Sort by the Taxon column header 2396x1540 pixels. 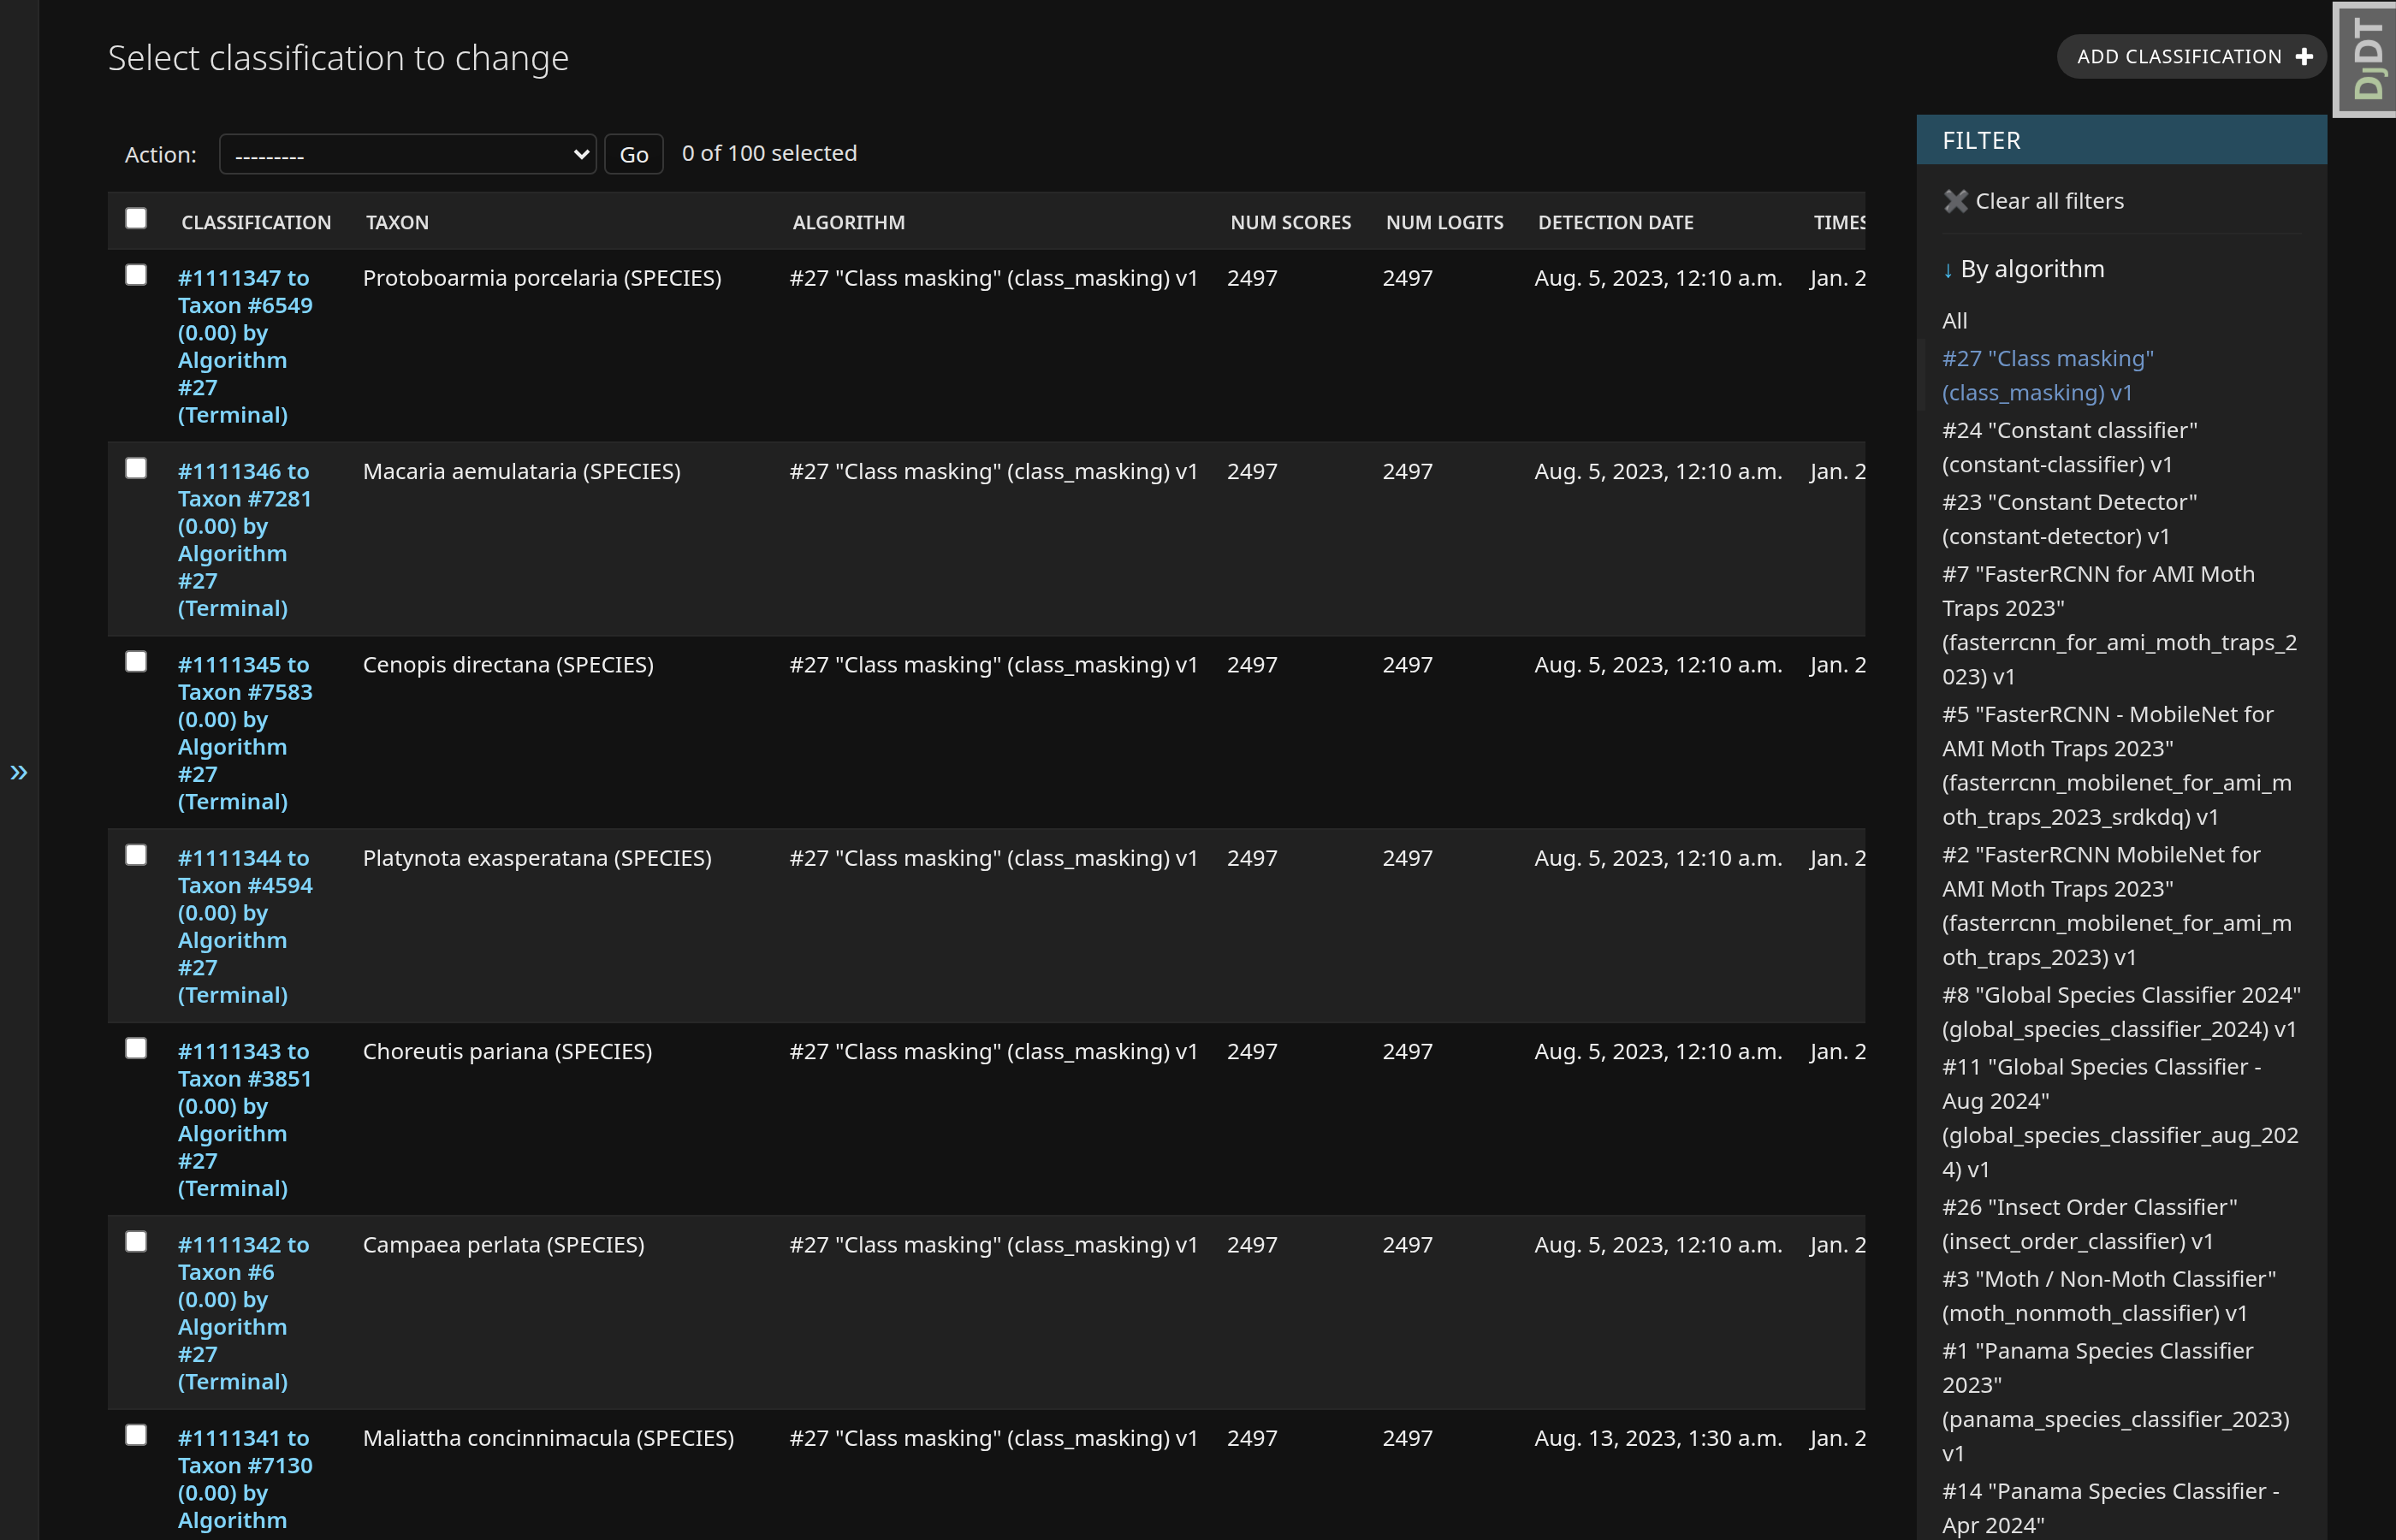[397, 223]
